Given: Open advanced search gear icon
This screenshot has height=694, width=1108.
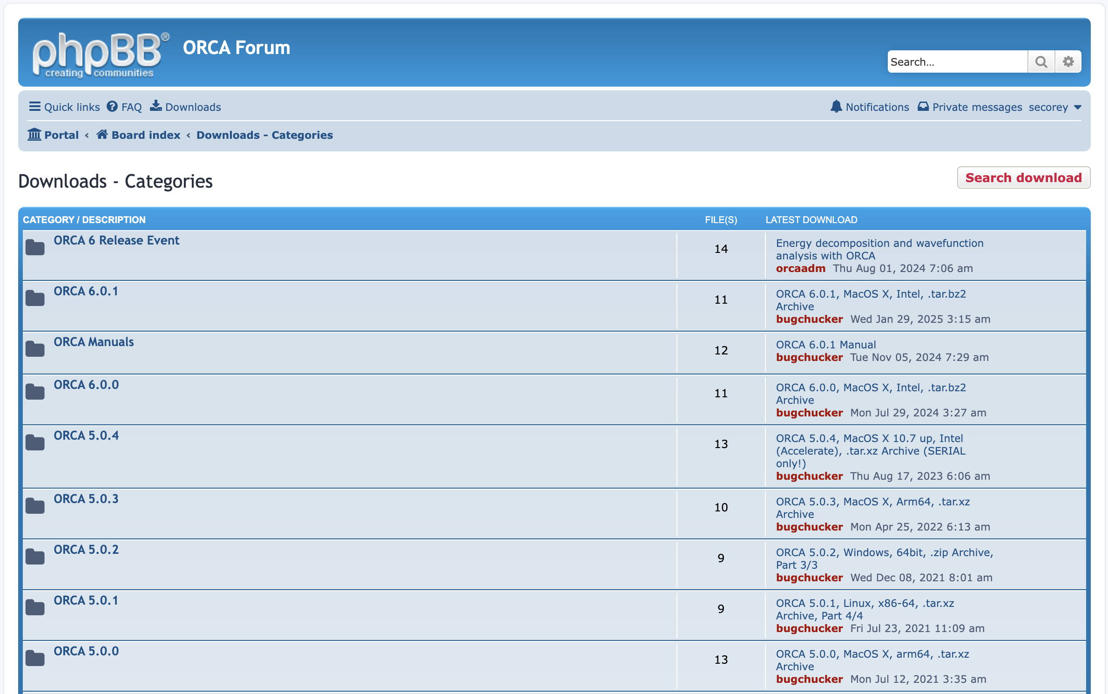Looking at the screenshot, I should click(x=1068, y=61).
